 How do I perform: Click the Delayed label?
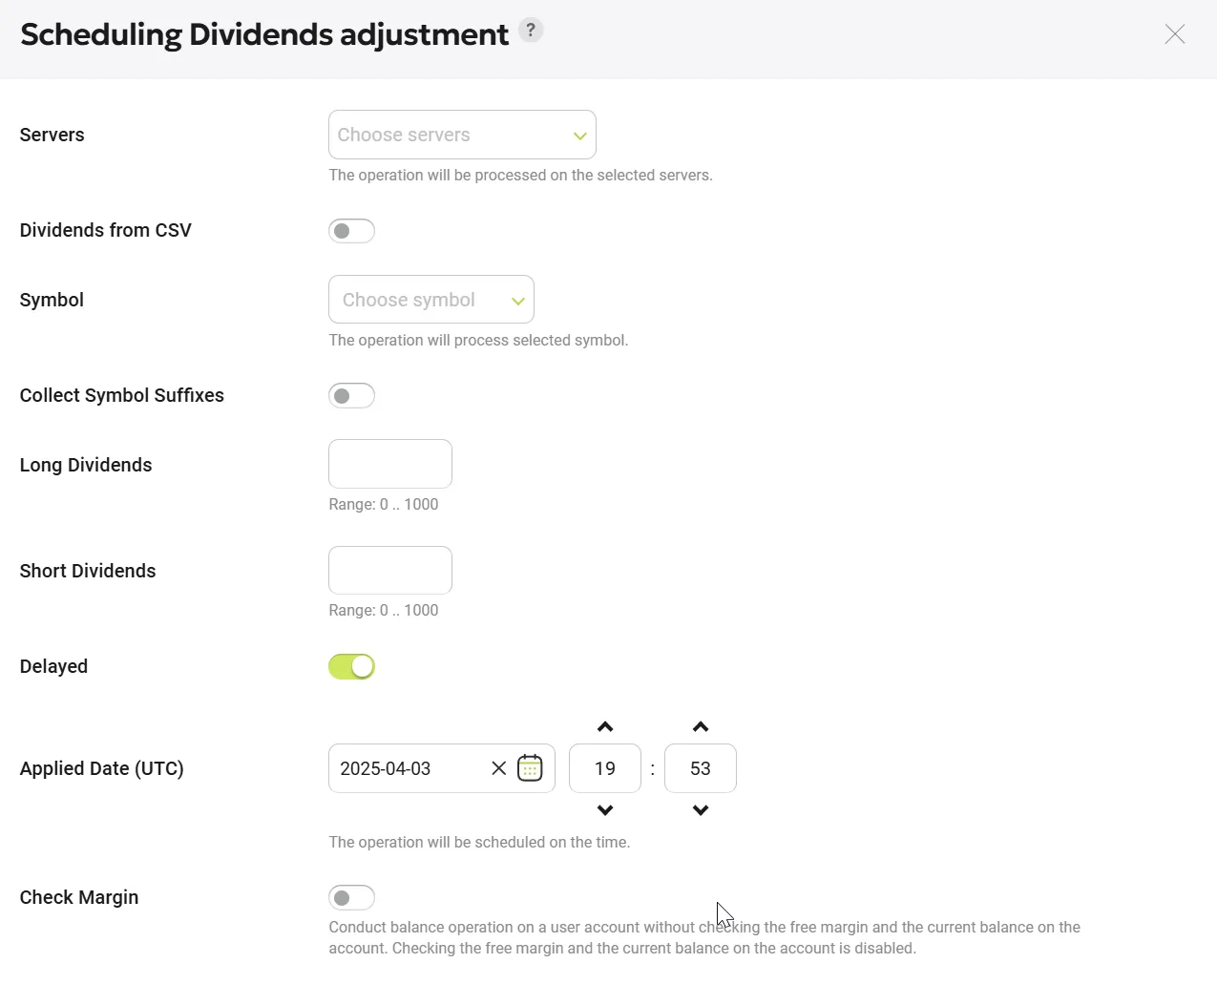pyautogui.click(x=53, y=666)
